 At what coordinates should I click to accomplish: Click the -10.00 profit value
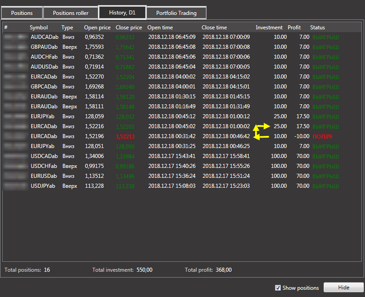point(302,136)
